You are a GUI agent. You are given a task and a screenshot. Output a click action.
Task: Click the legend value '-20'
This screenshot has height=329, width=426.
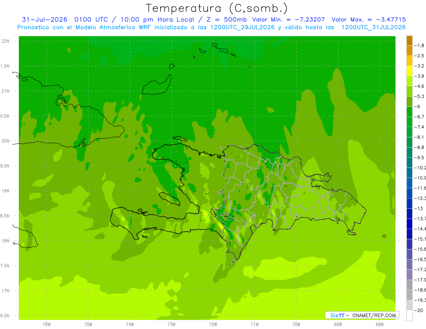coord(419,311)
